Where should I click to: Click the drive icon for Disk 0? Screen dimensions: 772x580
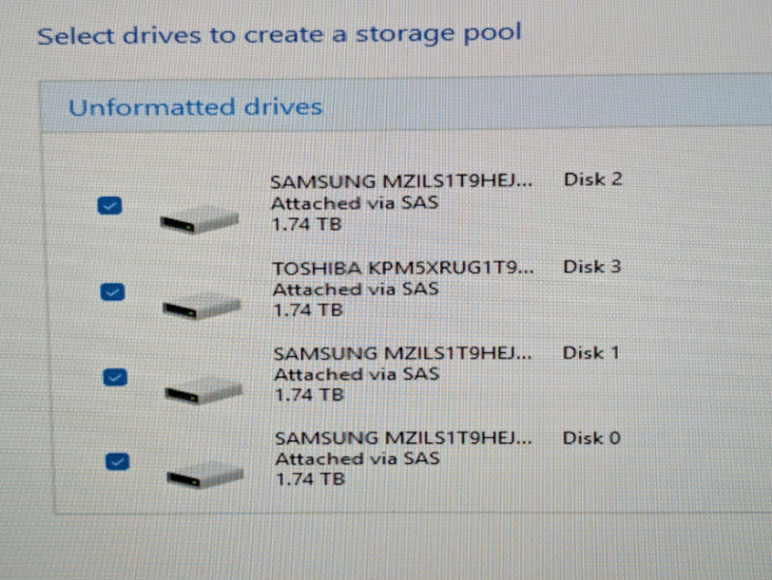[206, 475]
